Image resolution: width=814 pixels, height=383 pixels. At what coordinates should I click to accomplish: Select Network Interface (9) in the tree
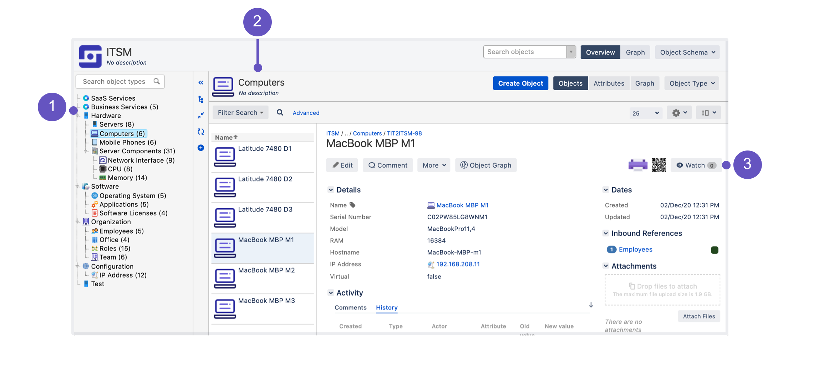[x=141, y=160]
